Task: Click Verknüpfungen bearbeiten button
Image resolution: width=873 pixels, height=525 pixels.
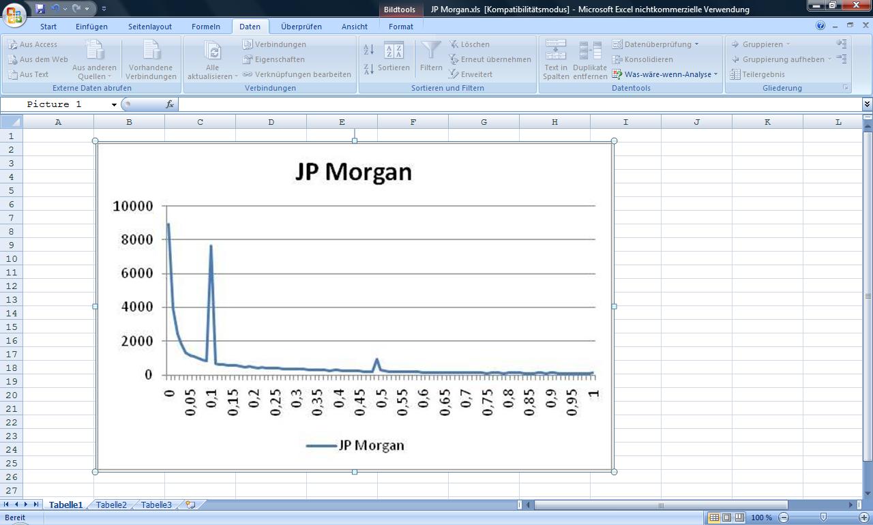Action: 297,74
